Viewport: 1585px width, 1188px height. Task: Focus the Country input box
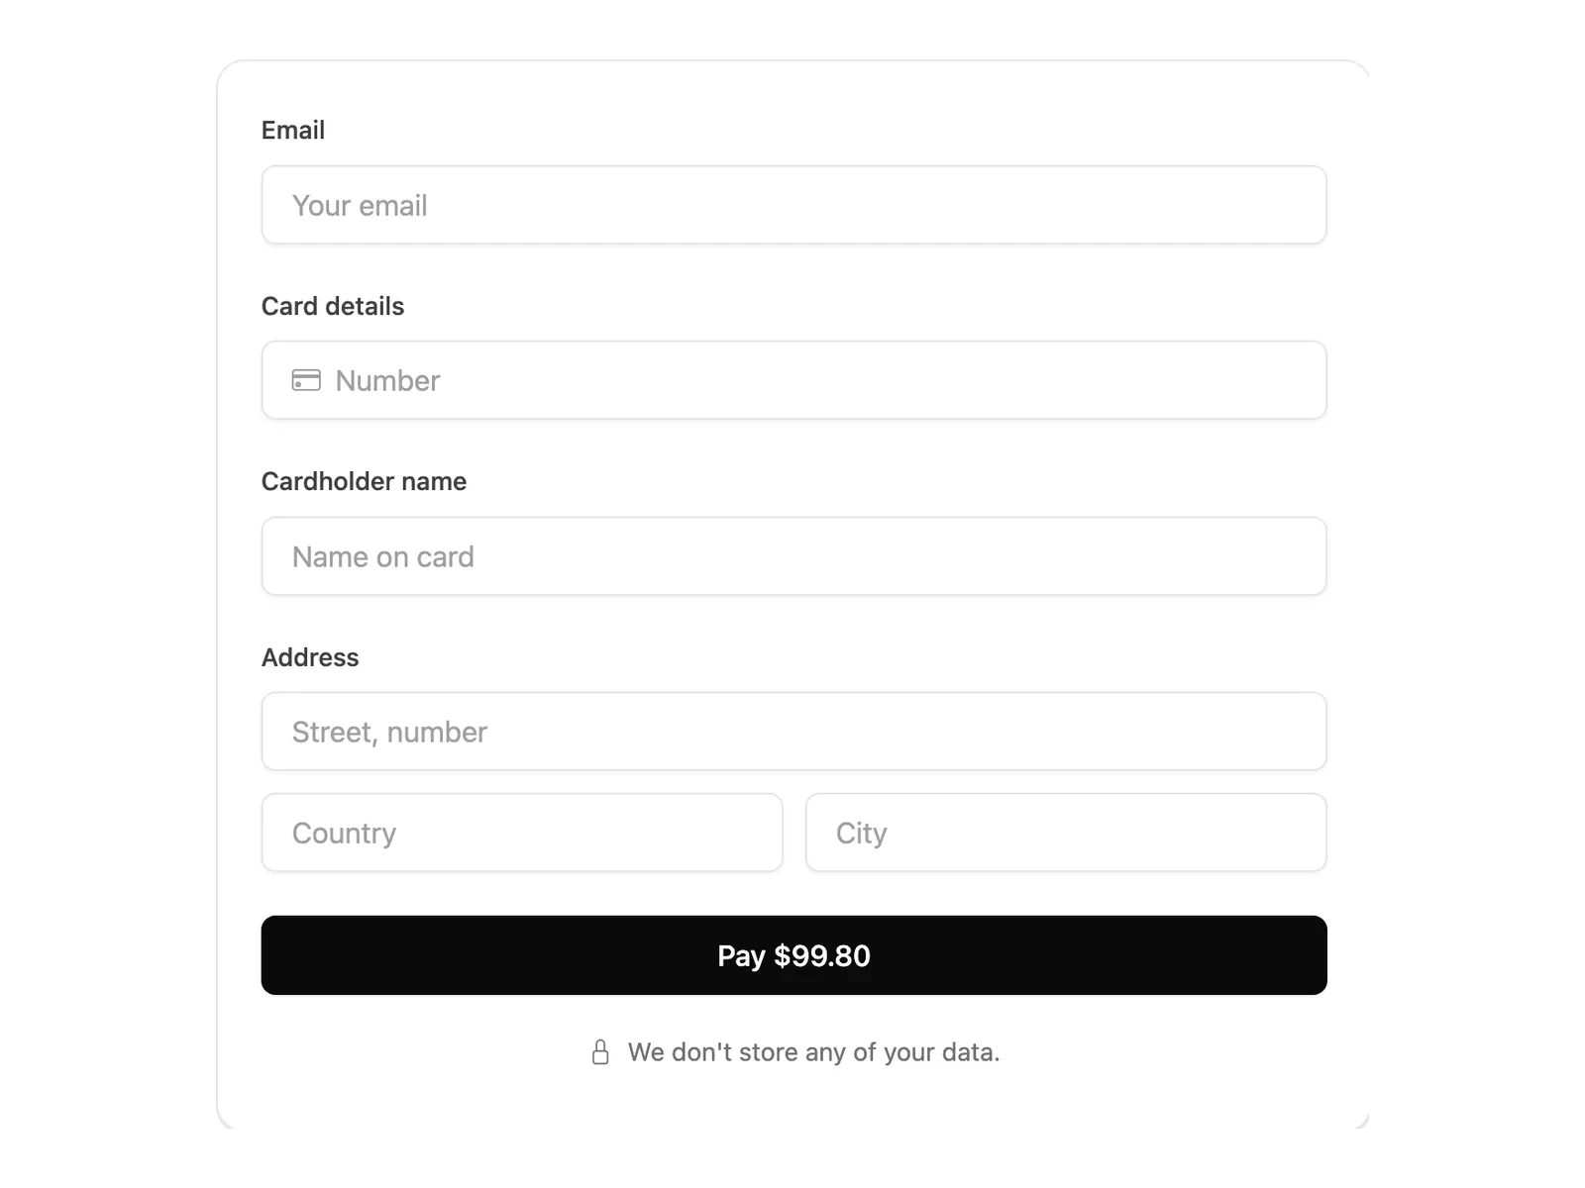click(x=522, y=833)
